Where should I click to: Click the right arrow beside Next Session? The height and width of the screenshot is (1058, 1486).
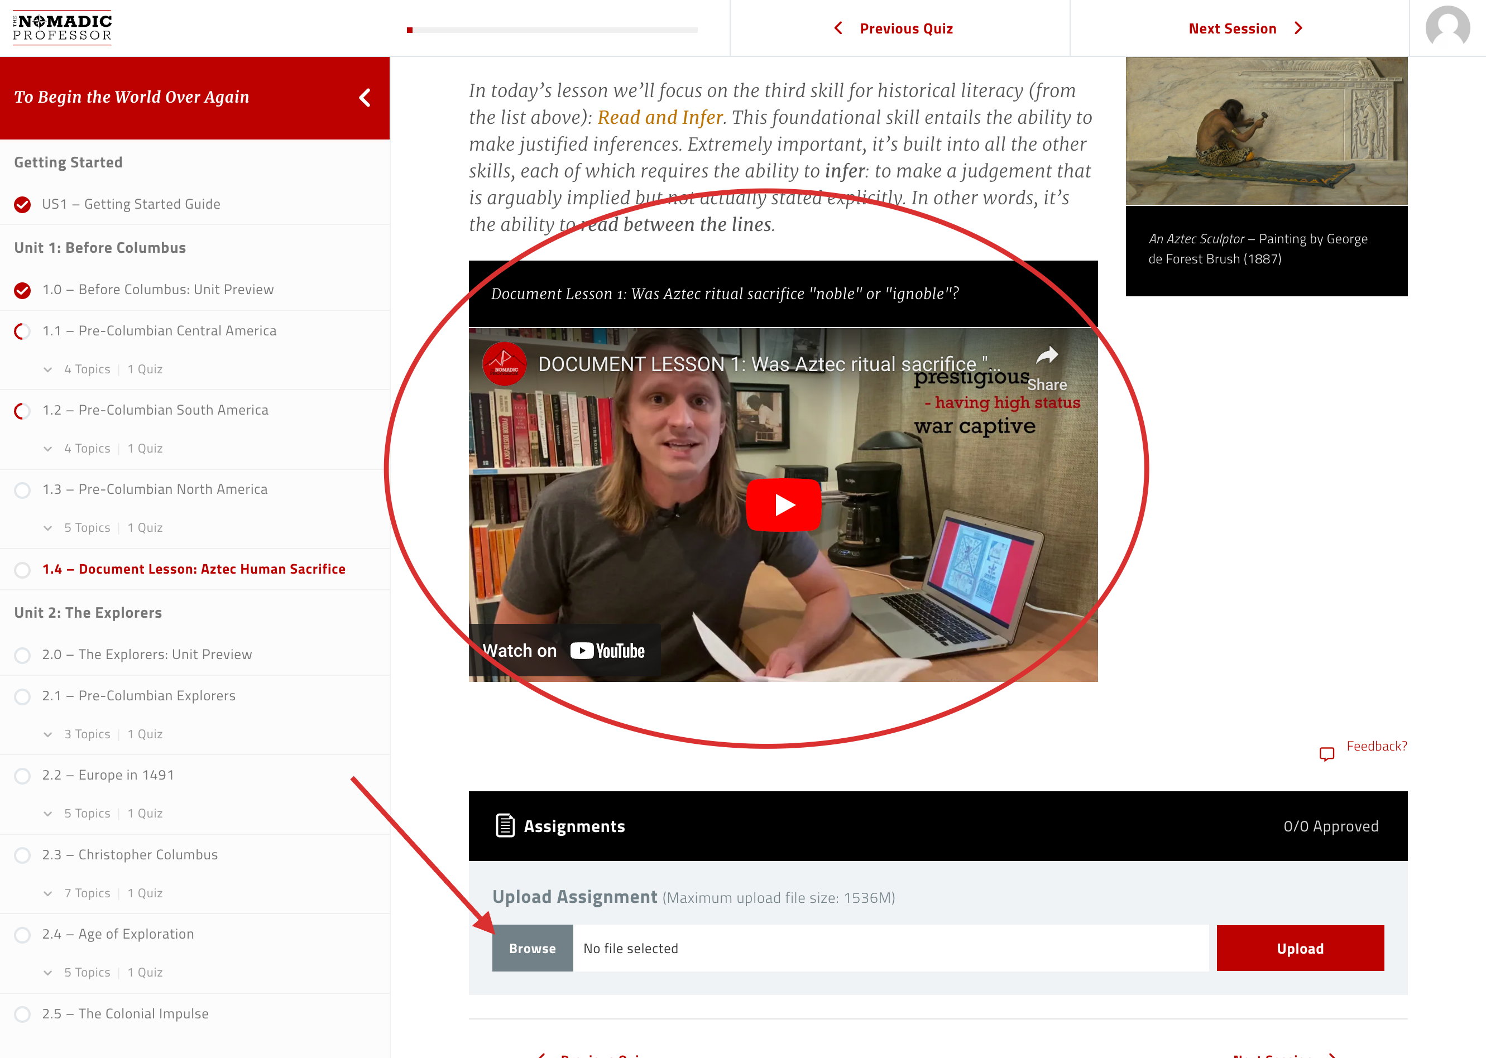tap(1298, 28)
